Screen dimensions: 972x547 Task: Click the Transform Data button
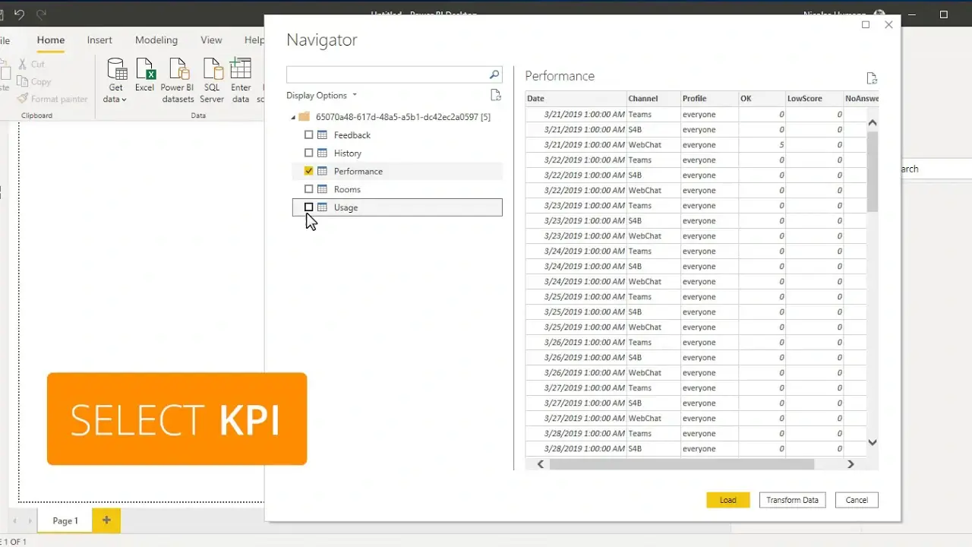792,500
